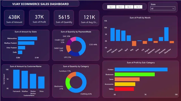Image resolution: width=181 pixels, height=101 pixels.
Task: Select the Uttar Pradesh bar
Action: (x=21, y=48)
